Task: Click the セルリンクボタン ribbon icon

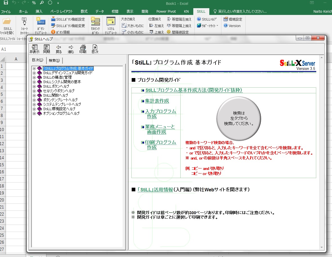Action: coord(95,26)
